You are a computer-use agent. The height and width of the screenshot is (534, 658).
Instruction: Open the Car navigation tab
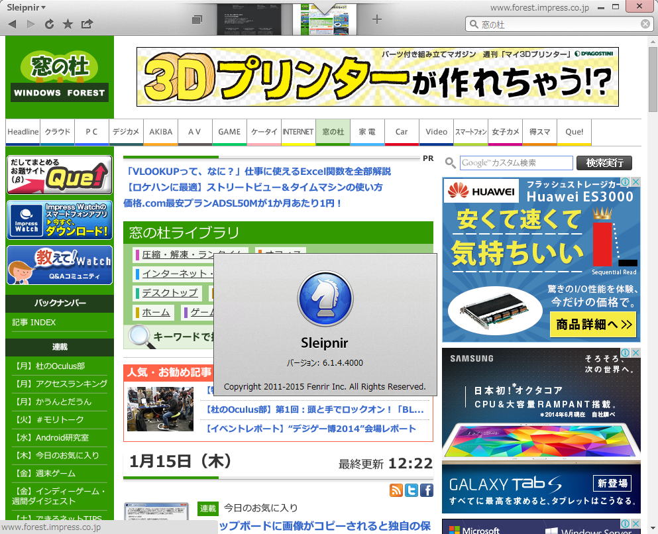[402, 132]
